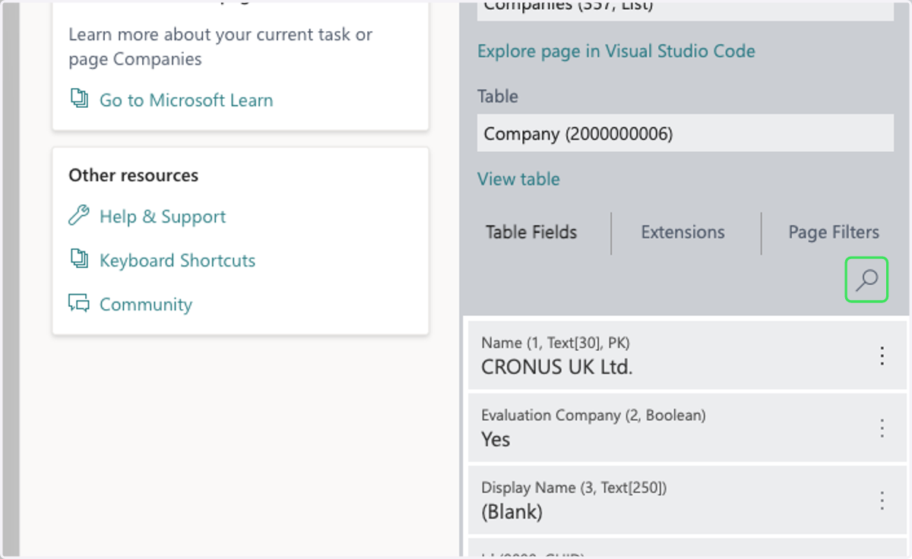Click the pages icon beside Keyboard Shortcuts
Image resolution: width=912 pixels, height=559 pixels.
tap(79, 260)
